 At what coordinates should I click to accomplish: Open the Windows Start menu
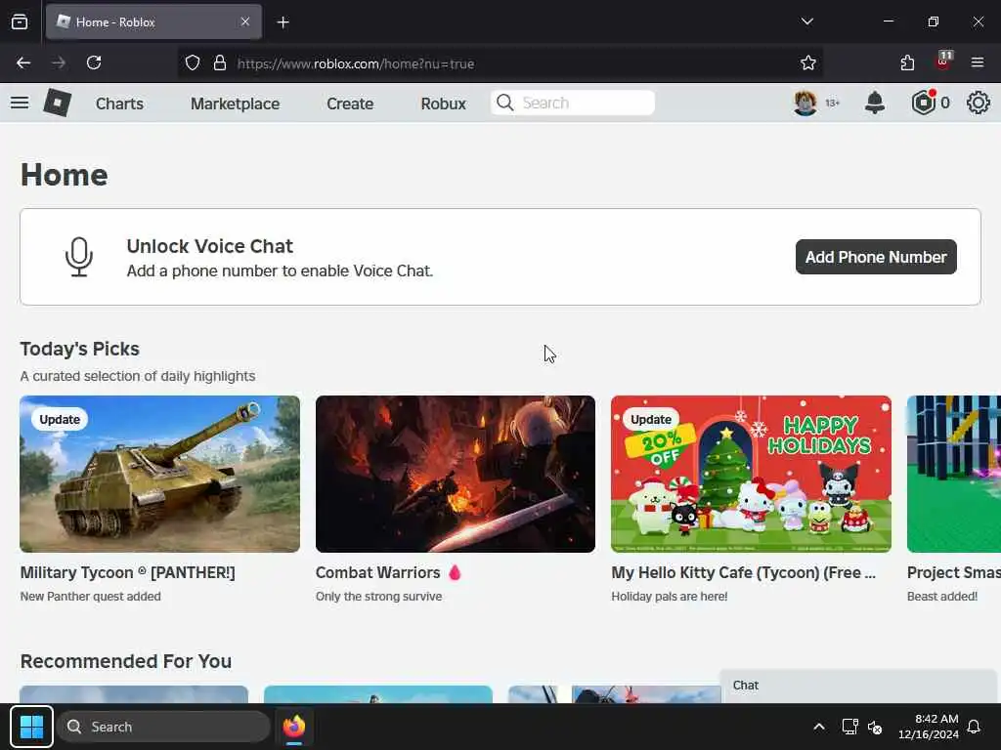[x=31, y=727]
